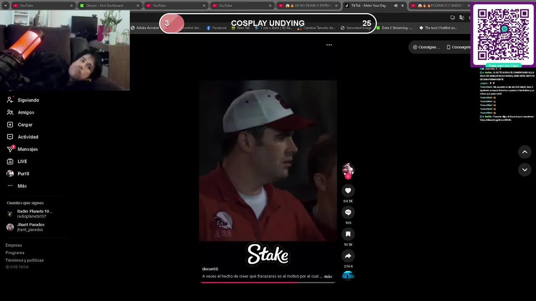536x301 pixels.
Task: Open Jharit Paredes followed account
Action: click(x=26, y=227)
